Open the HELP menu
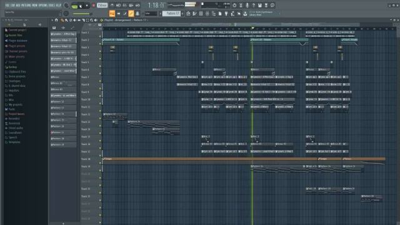400x225 pixels. [59, 6]
